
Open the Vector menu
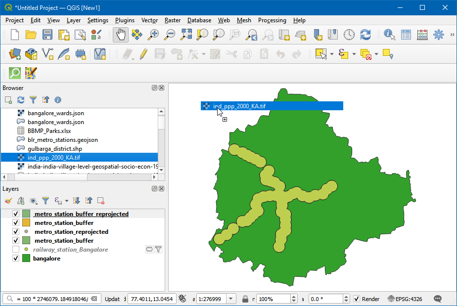(x=149, y=20)
